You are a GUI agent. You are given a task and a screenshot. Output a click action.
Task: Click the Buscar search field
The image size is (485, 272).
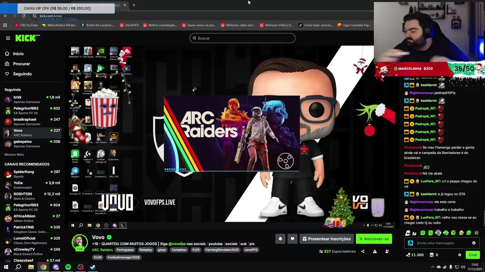pos(242,38)
